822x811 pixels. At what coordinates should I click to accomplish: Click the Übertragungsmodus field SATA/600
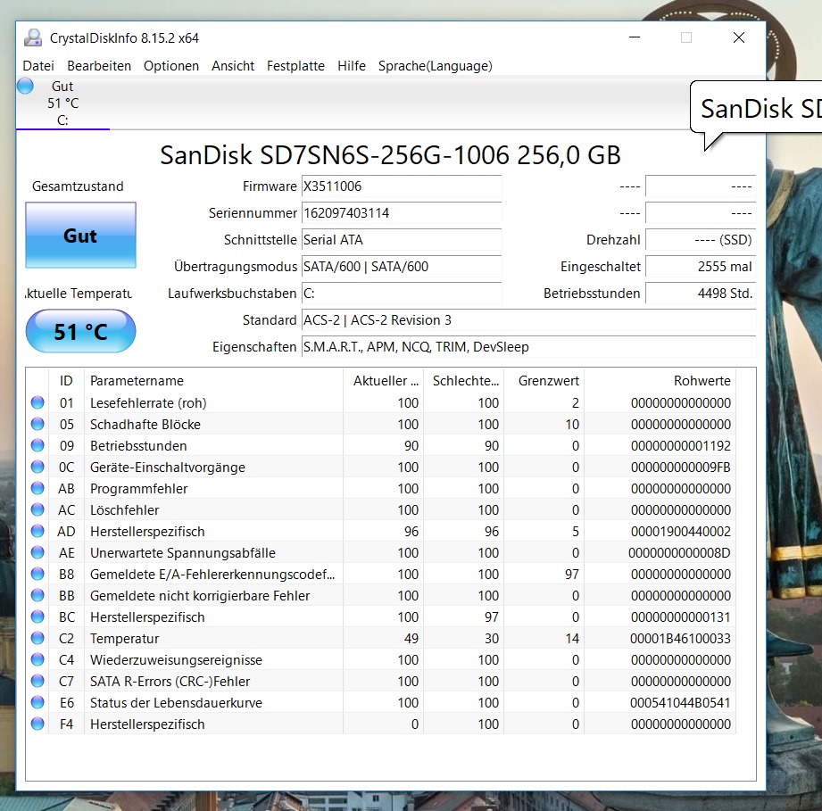point(402,267)
